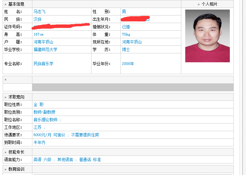Click the 到职时间 field label

13,142
